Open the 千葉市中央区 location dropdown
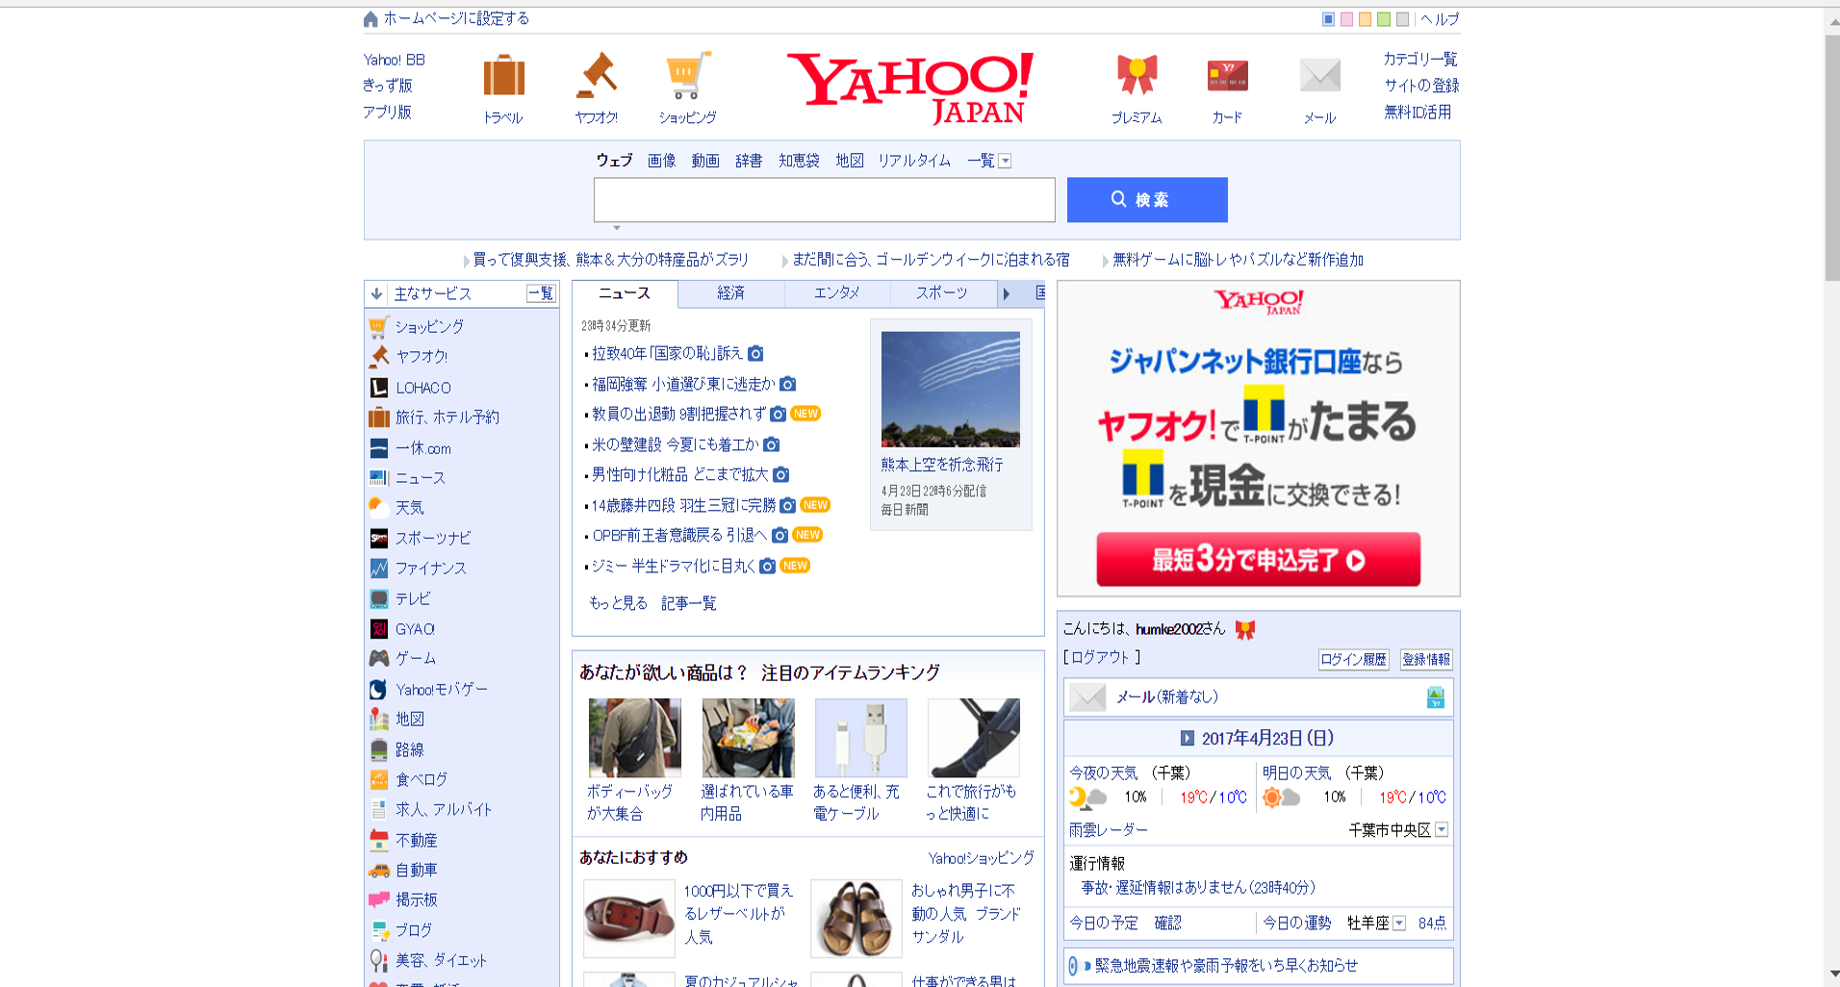The width and height of the screenshot is (1840, 987). (1441, 830)
